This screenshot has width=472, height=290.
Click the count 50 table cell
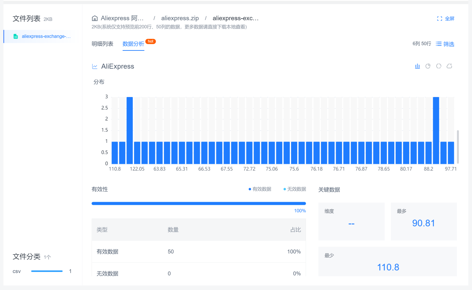click(171, 252)
